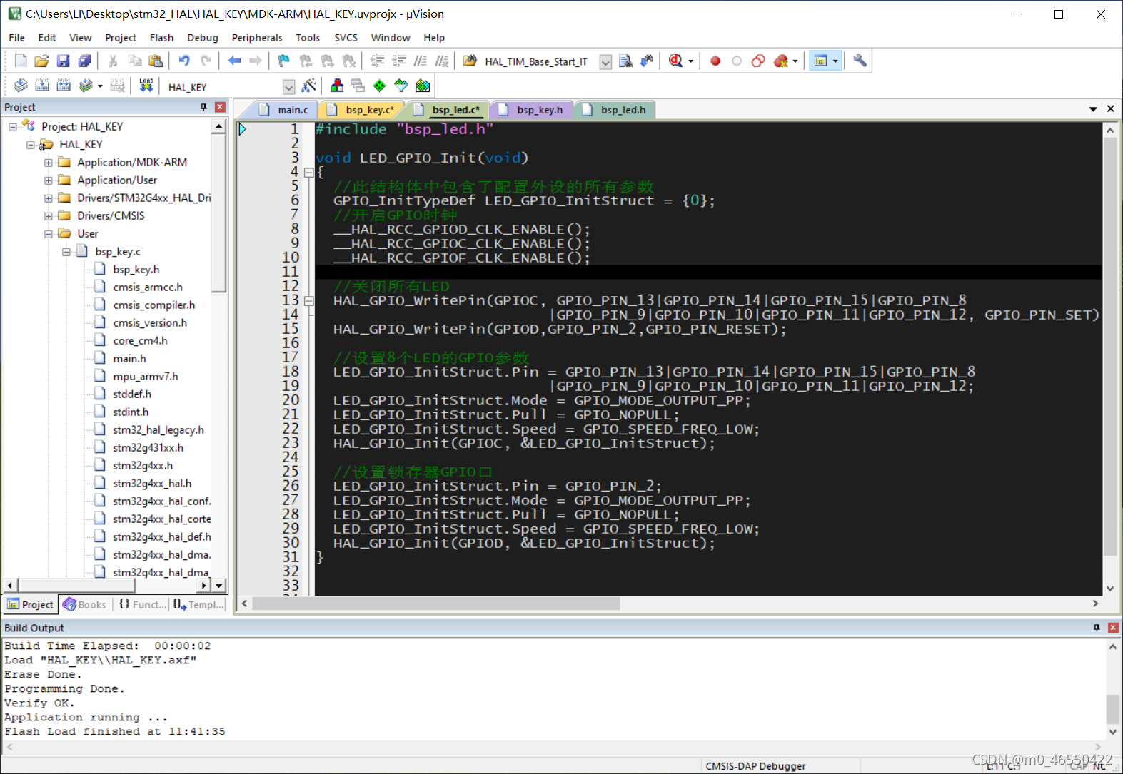Open batch build dropdown arrow

pos(100,86)
